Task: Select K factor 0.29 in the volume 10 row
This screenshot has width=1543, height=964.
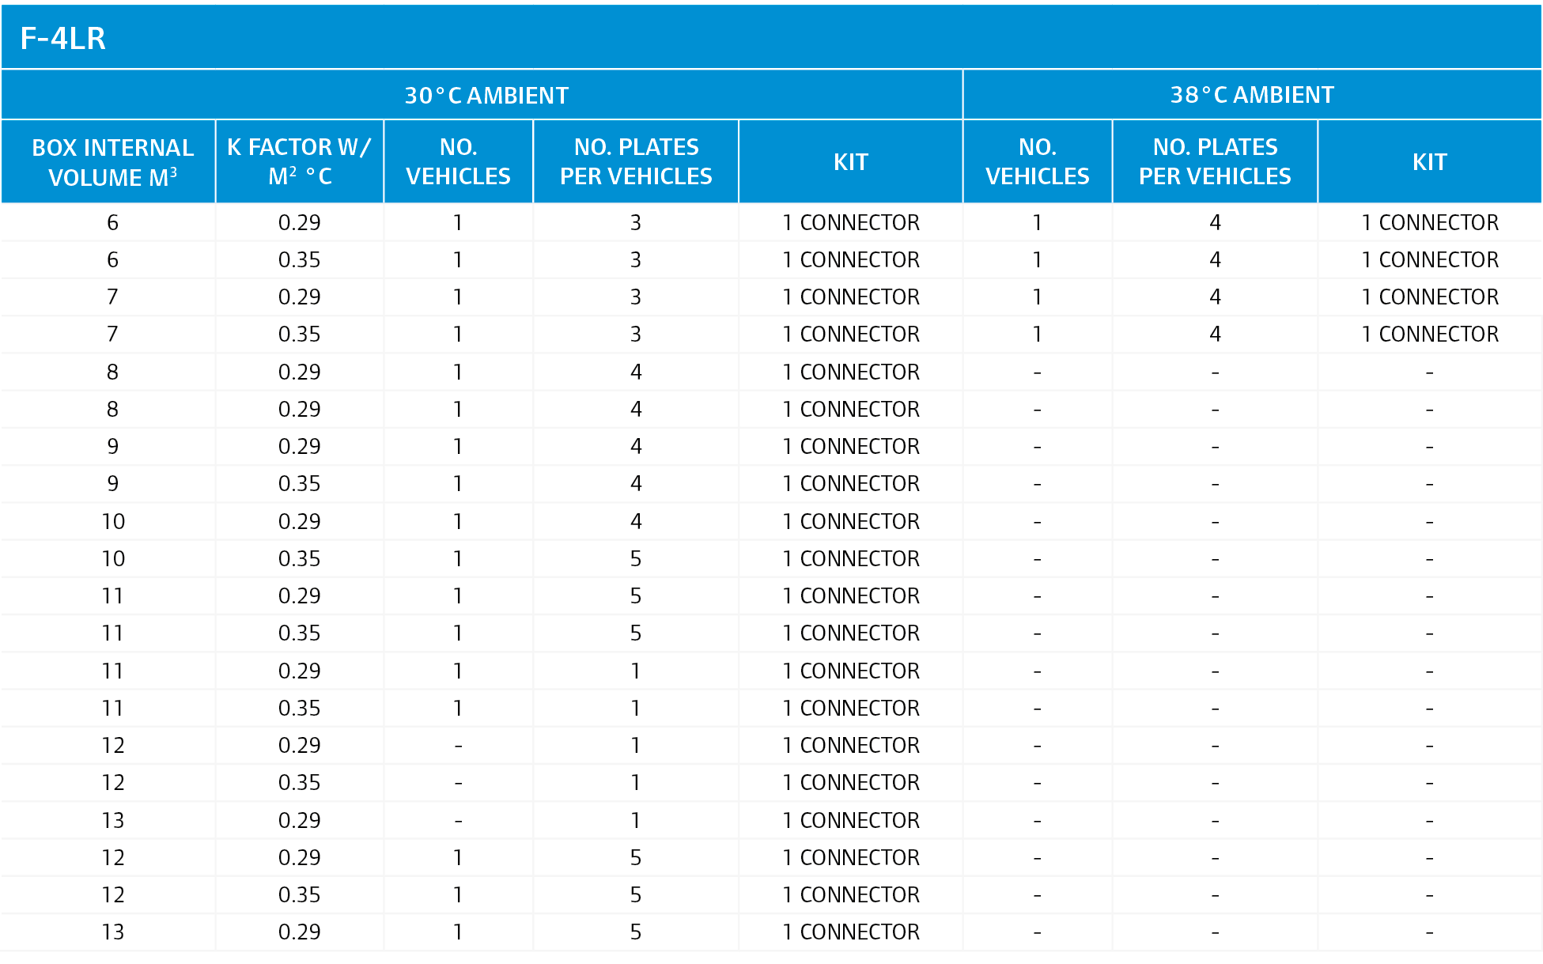Action: pos(299,522)
